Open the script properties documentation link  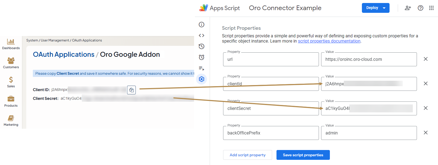click(x=329, y=41)
